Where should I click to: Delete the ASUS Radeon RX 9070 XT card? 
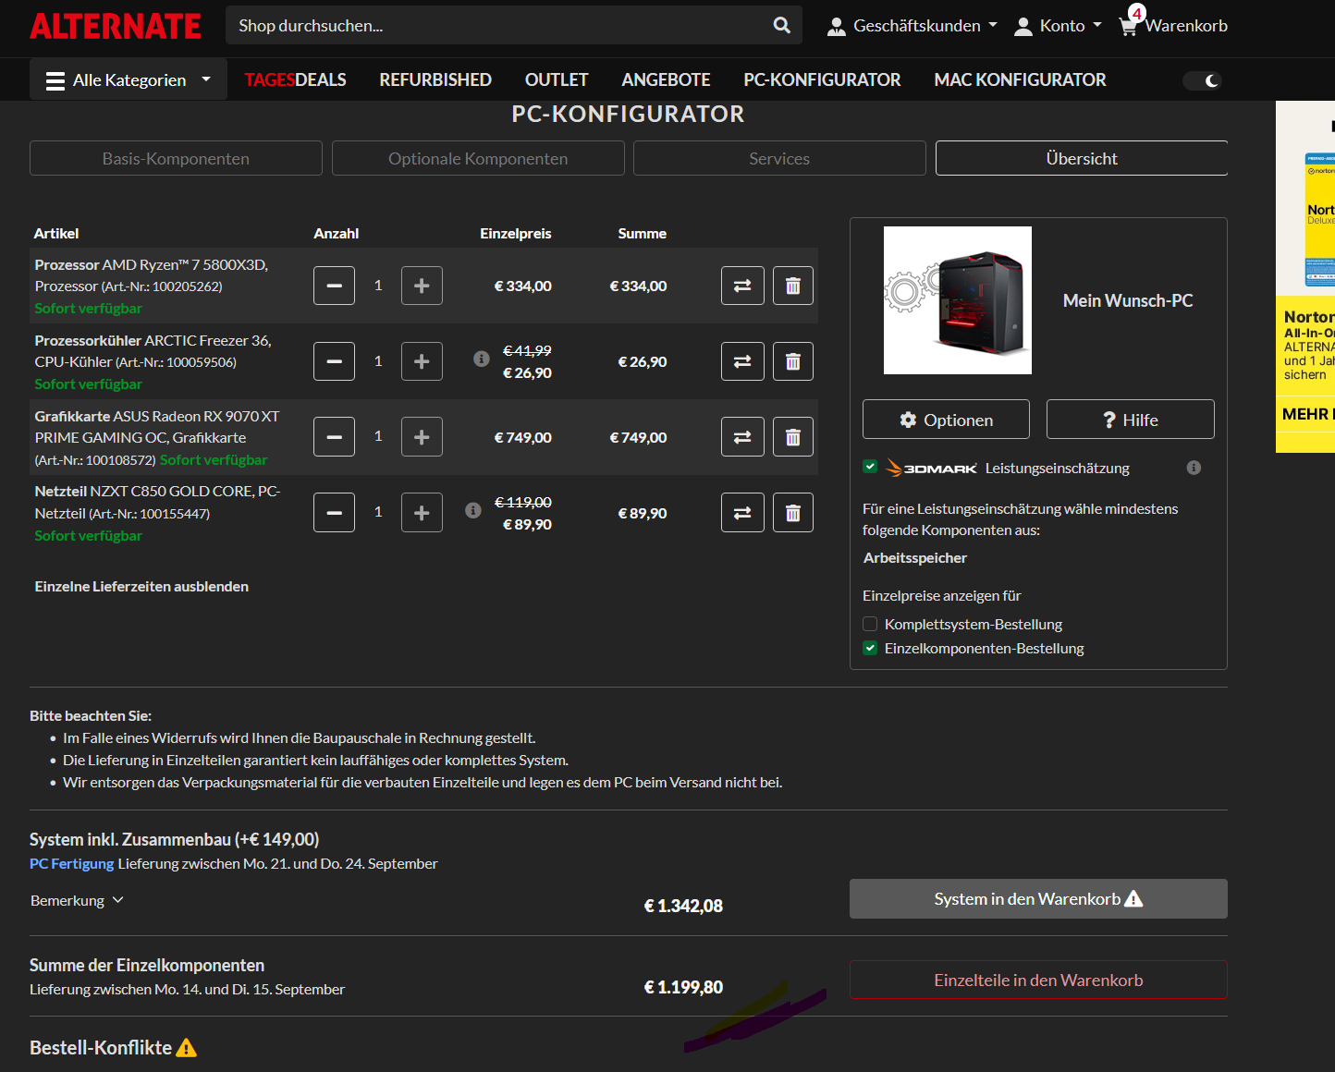[x=792, y=437]
